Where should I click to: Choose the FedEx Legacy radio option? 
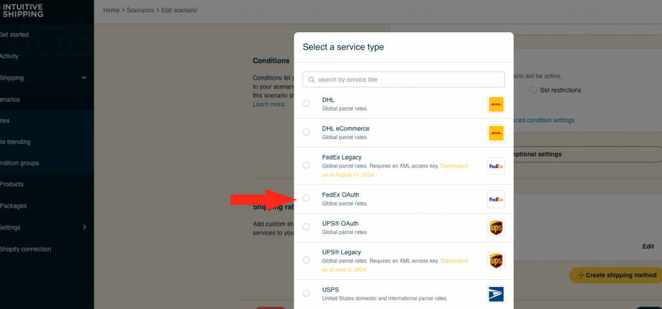(x=306, y=165)
